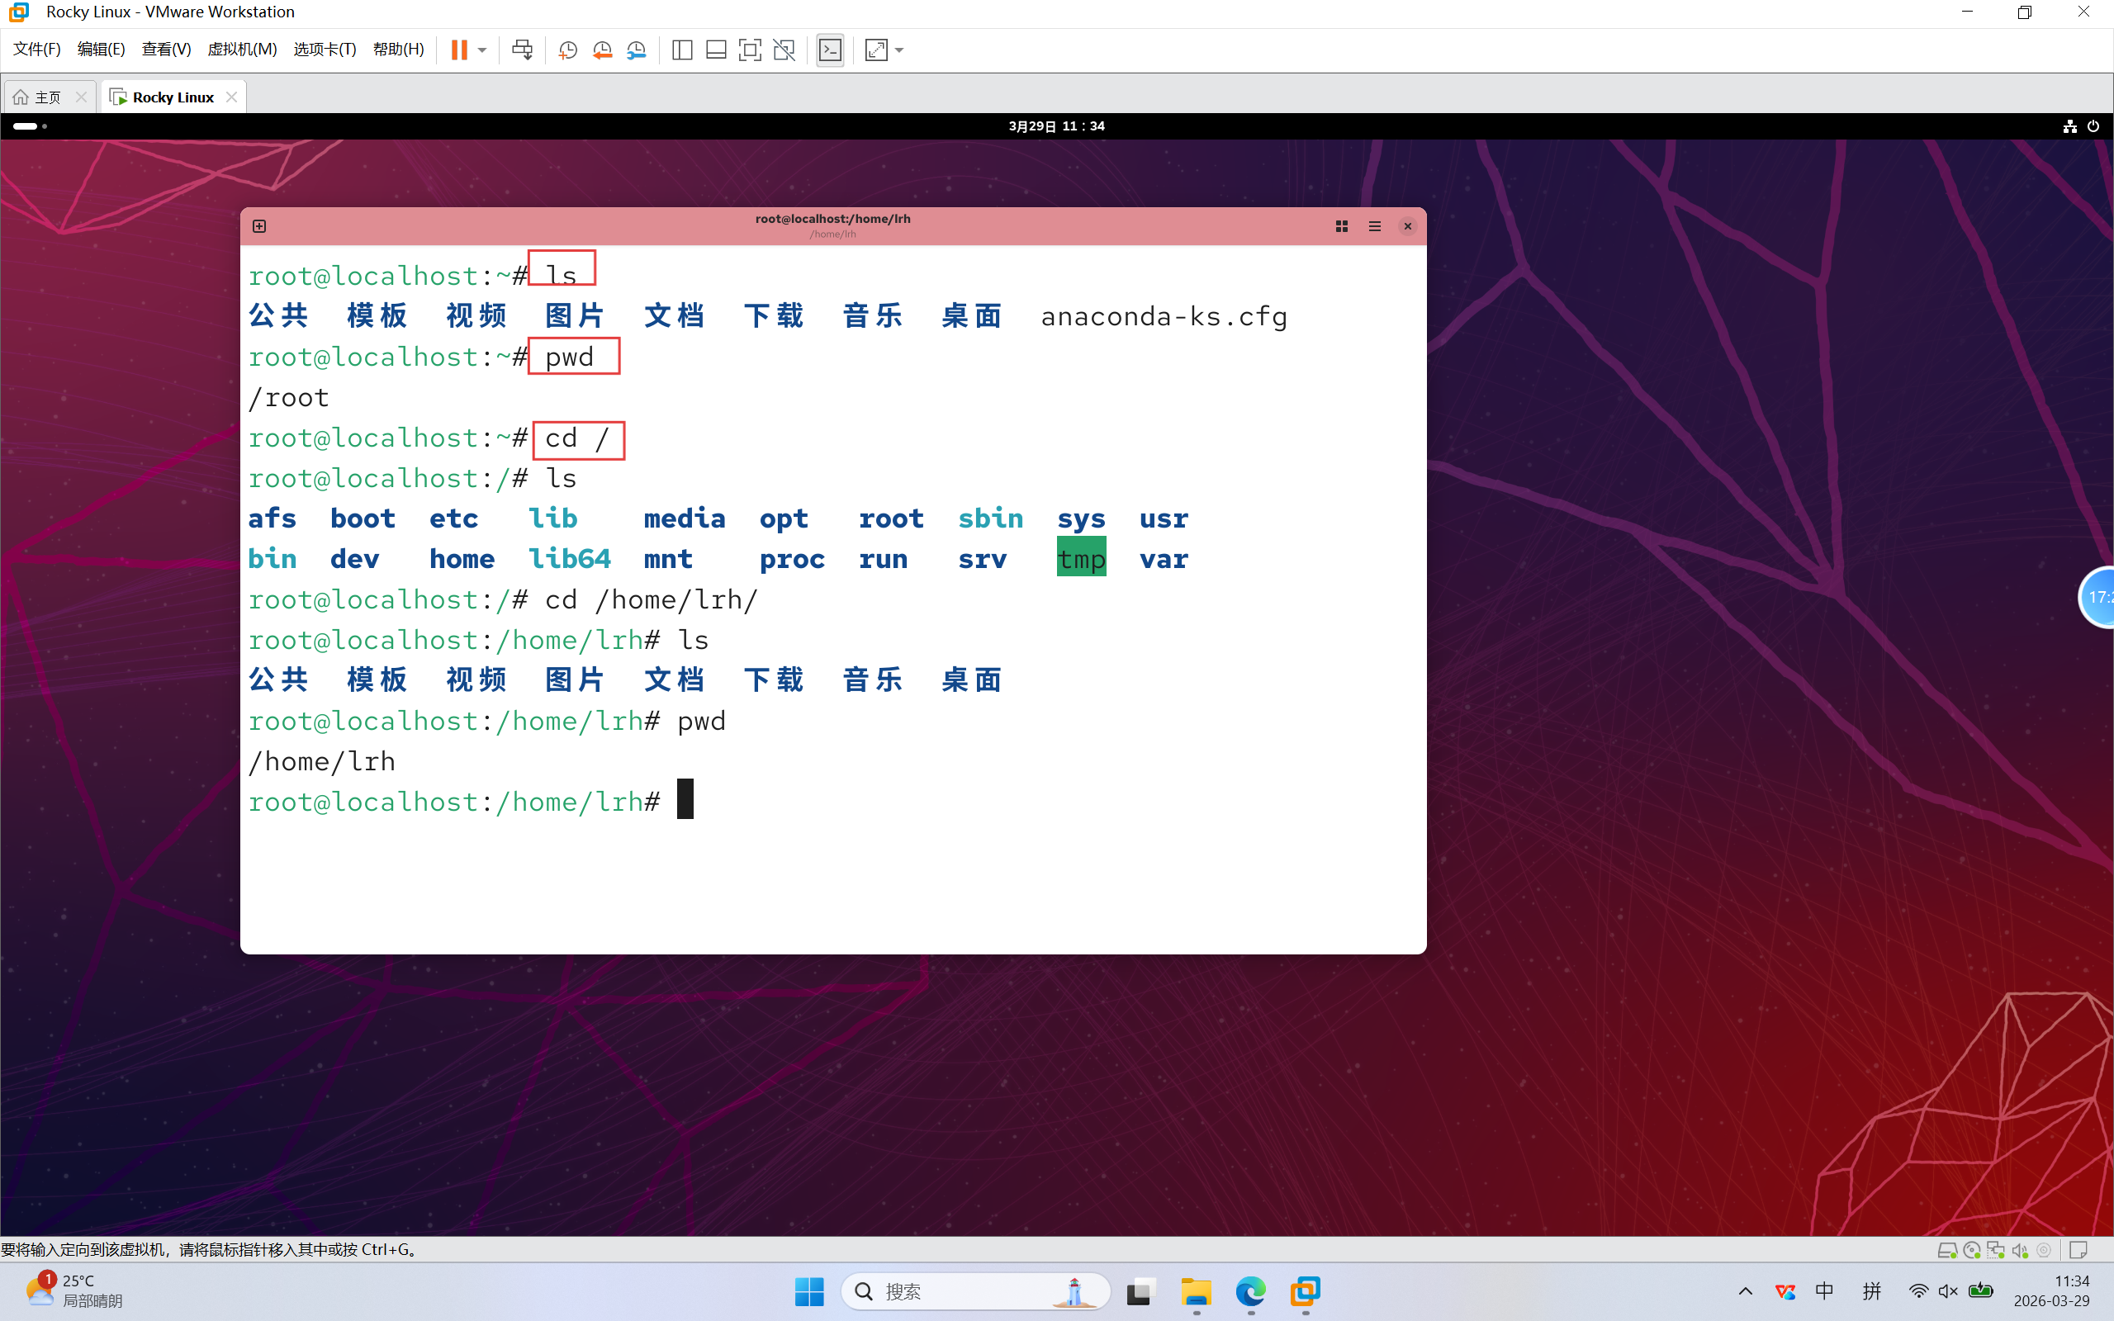This screenshot has width=2114, height=1321.
Task: Toggle the console view button
Action: click(830, 50)
